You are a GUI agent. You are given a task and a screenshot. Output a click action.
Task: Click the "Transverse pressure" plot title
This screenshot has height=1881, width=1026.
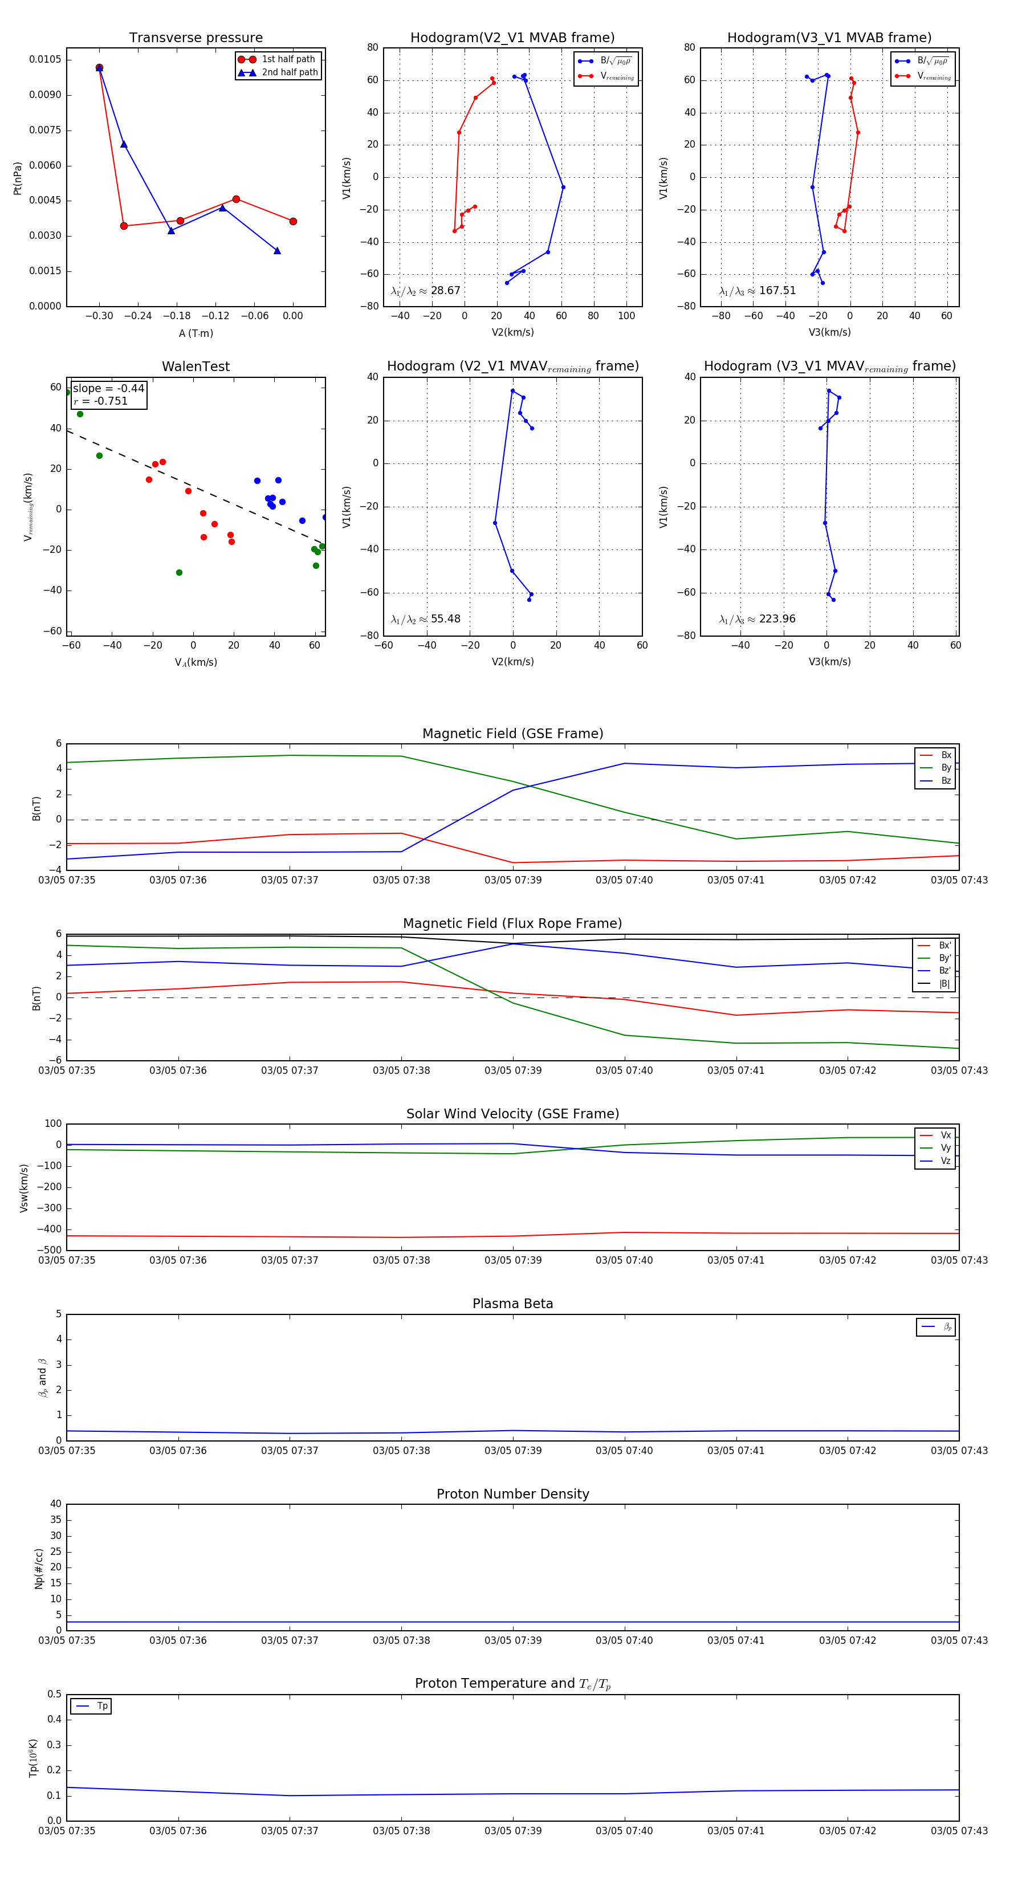[x=196, y=38]
